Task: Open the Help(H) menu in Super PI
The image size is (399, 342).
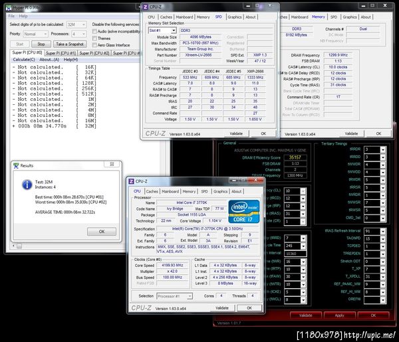Action: click(x=70, y=60)
